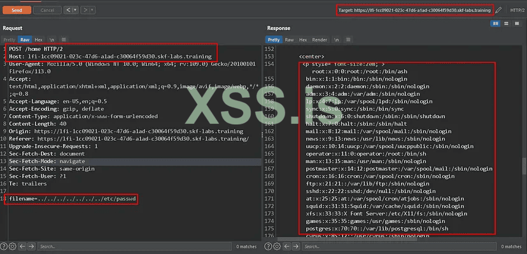The height and width of the screenshot is (254, 527).
Task: Go forward to next request in history
Action: point(85,10)
